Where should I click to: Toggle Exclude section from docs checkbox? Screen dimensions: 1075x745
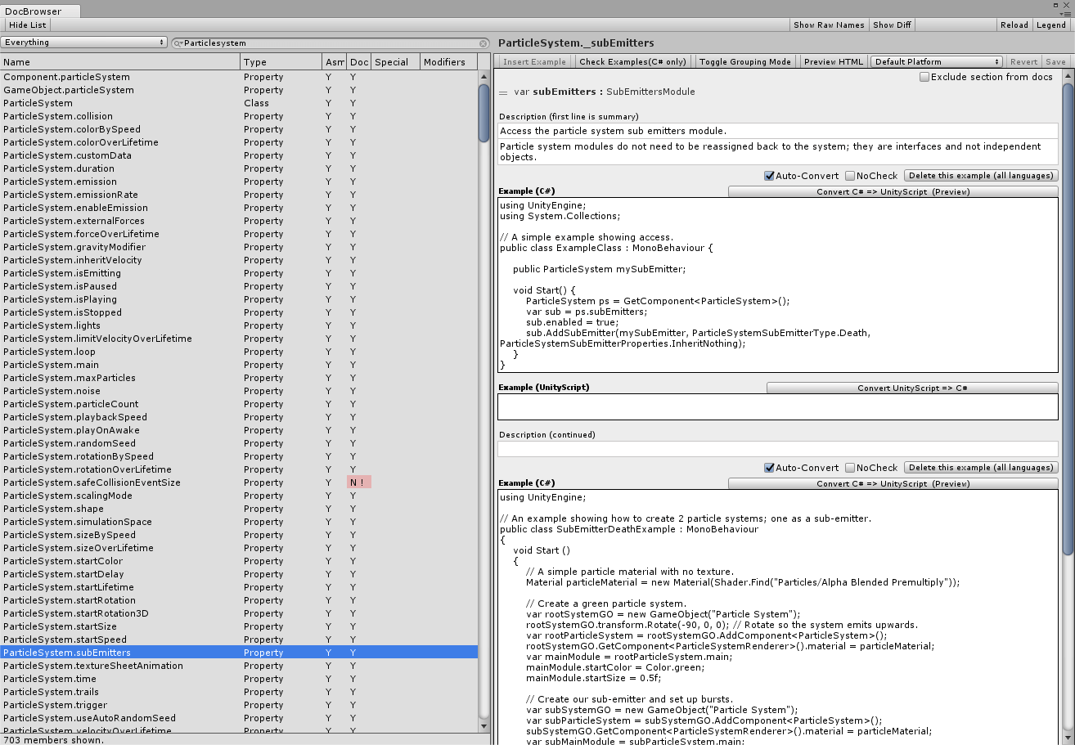[x=924, y=77]
